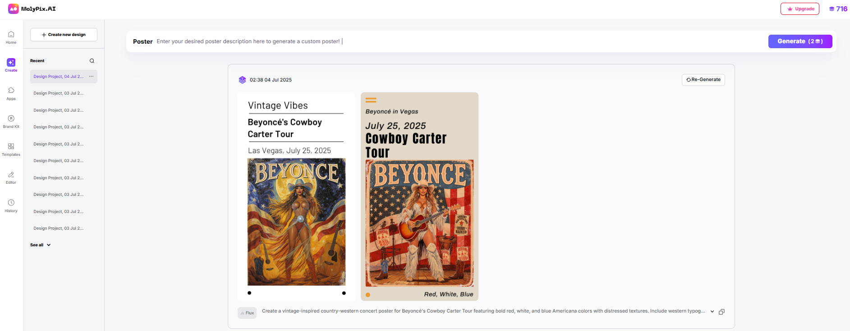Open the Templates gallery
The height and width of the screenshot is (331, 850).
coord(11,150)
